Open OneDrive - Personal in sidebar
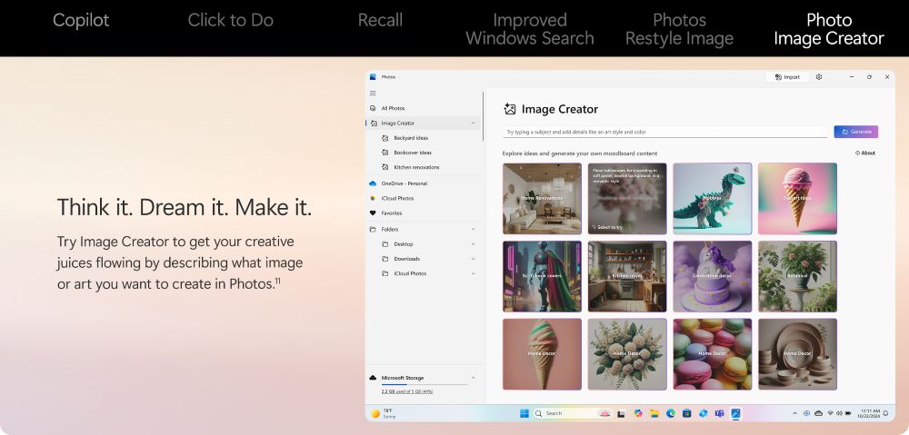909x435 pixels. (x=404, y=183)
